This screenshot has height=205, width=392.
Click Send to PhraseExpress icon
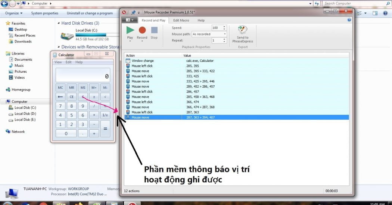pyautogui.click(x=243, y=30)
